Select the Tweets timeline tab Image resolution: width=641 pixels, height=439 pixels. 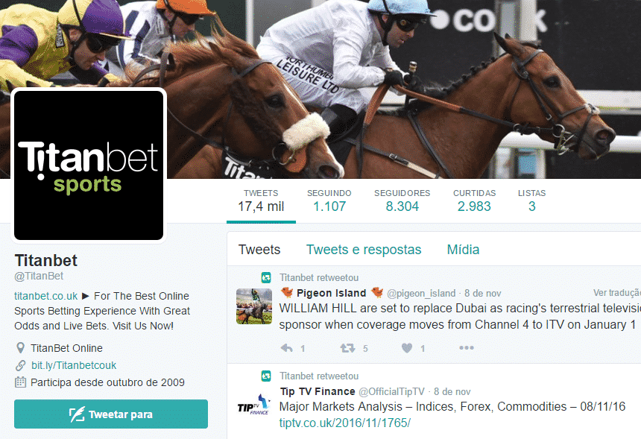tap(259, 250)
